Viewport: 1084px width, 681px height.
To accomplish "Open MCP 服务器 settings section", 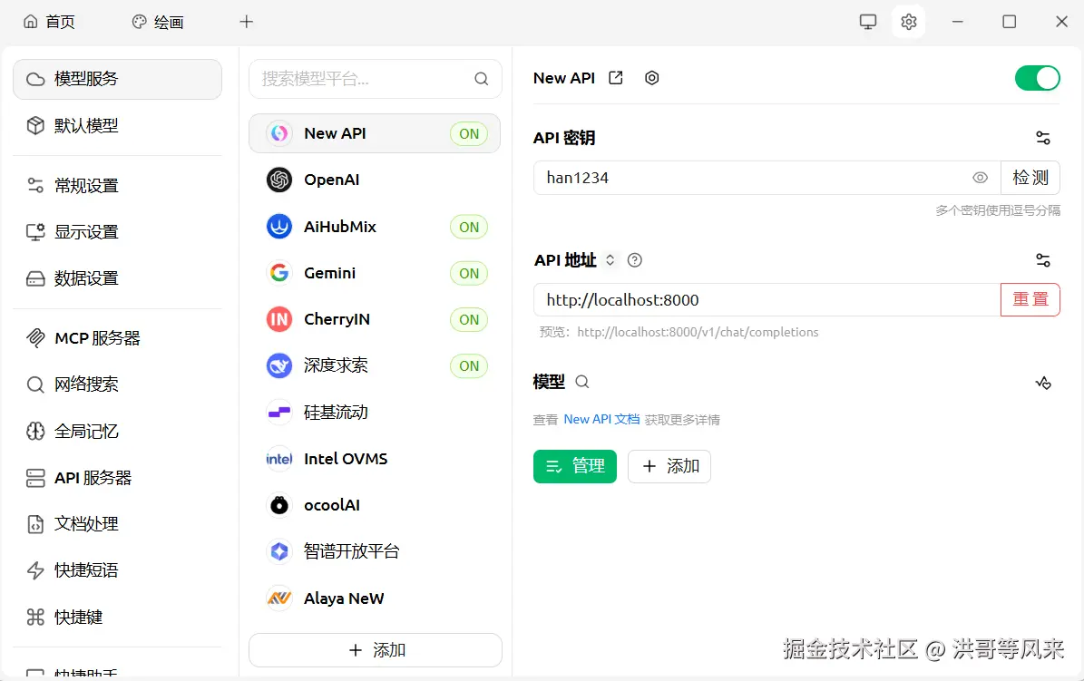I will click(x=118, y=338).
